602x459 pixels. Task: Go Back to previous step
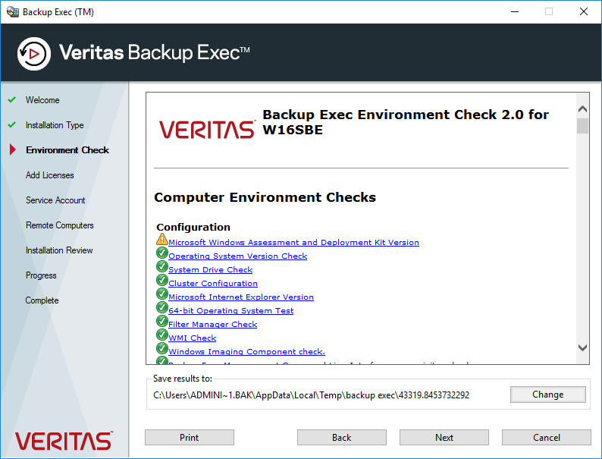click(342, 438)
